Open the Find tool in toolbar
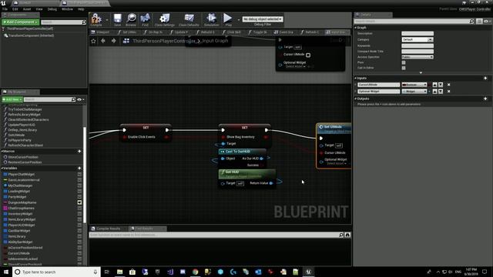 [x=145, y=19]
